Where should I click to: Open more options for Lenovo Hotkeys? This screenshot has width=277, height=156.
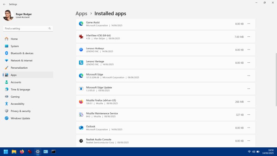coord(249,50)
